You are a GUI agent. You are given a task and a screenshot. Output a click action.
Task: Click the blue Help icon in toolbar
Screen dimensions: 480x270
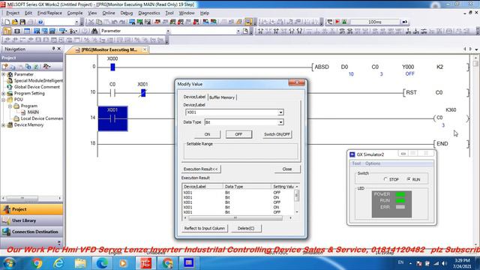click(x=40, y=22)
